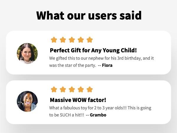Click the fourth star in Grambo's rating

(81, 89)
